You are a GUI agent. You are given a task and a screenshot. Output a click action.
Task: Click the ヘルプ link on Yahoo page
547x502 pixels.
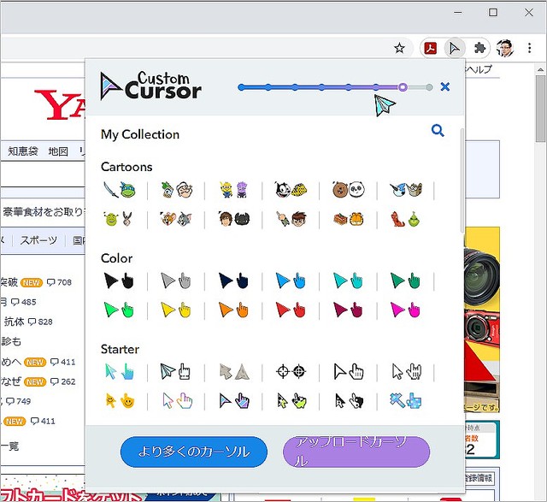pos(479,69)
